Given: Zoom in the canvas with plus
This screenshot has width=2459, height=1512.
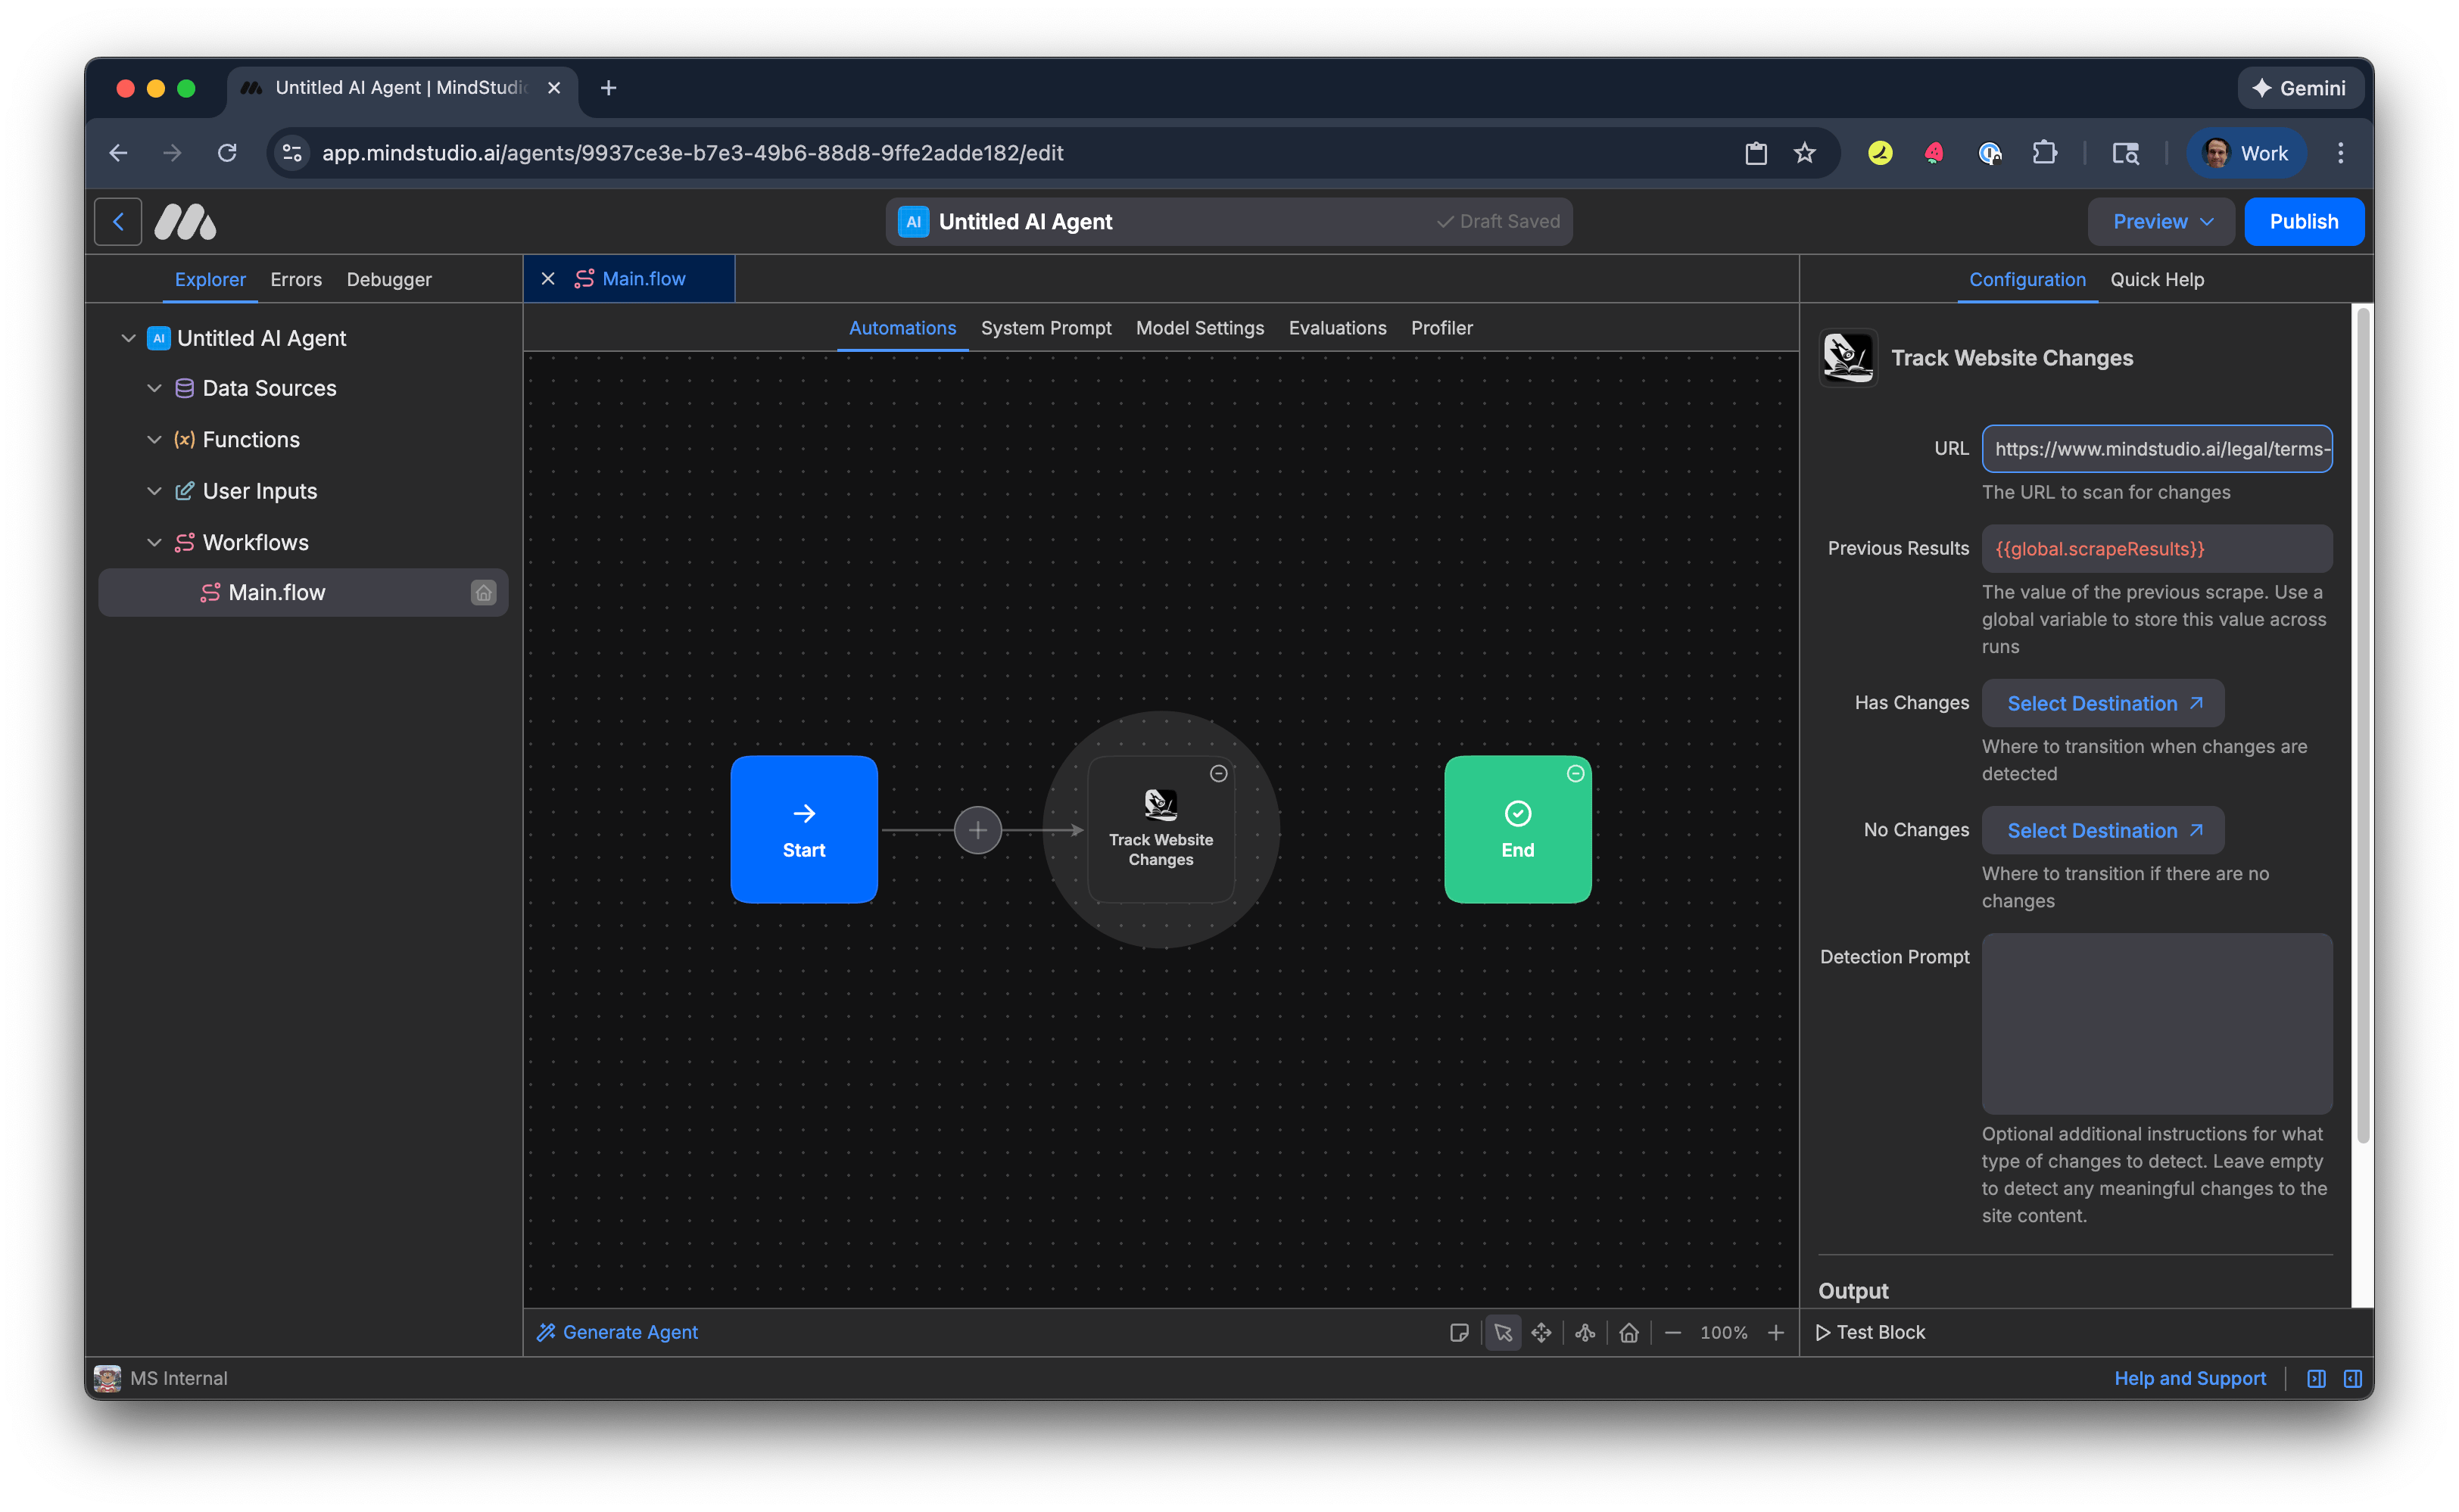Looking at the screenshot, I should (1775, 1332).
